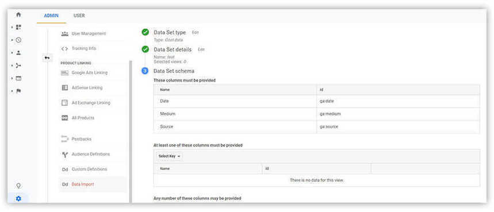Open the Discover lightbulb icon

click(18, 186)
